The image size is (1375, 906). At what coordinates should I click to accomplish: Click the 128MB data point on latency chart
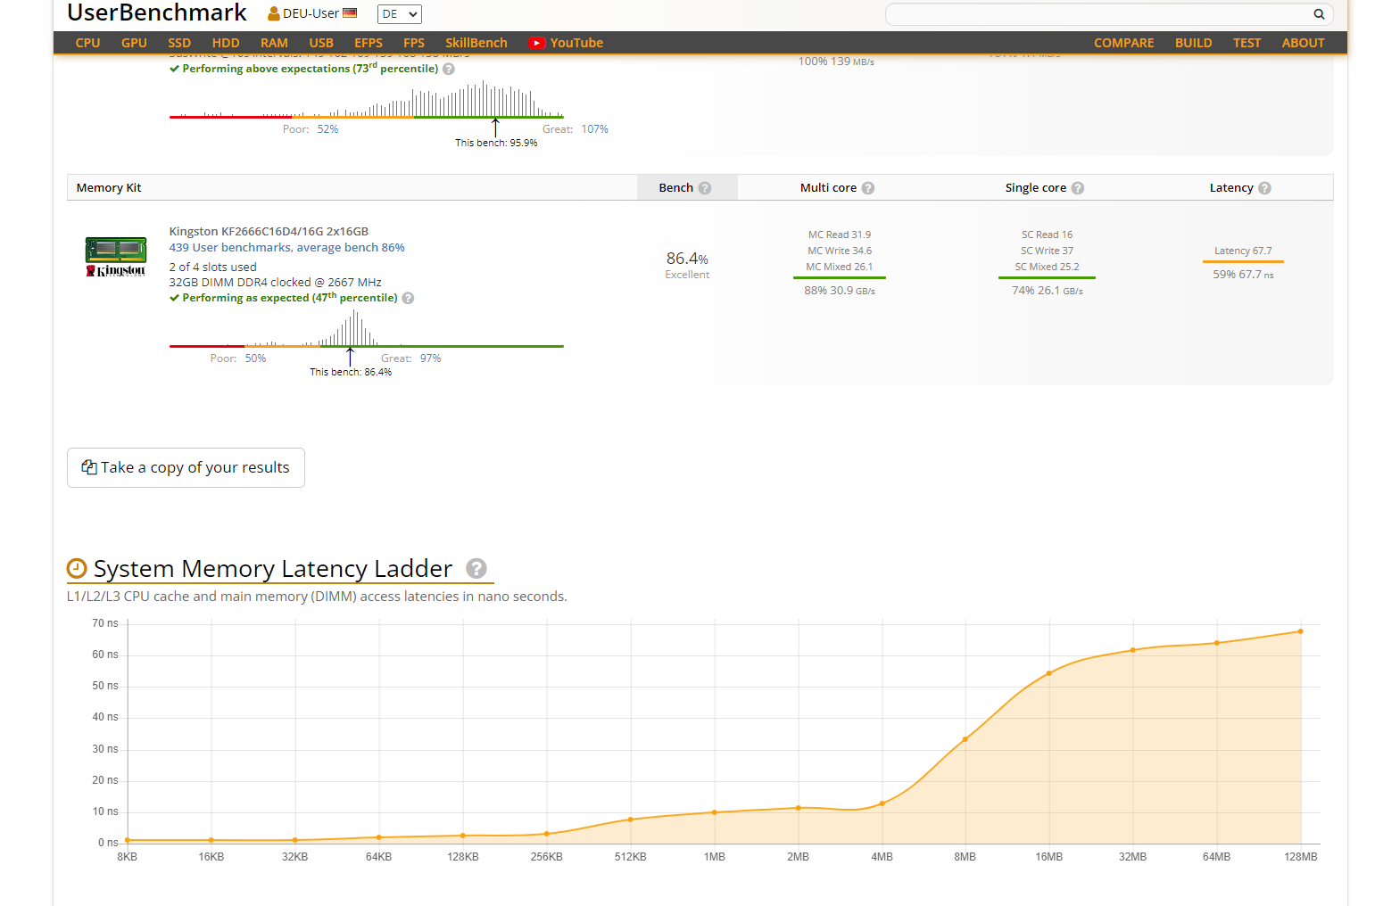tap(1300, 631)
